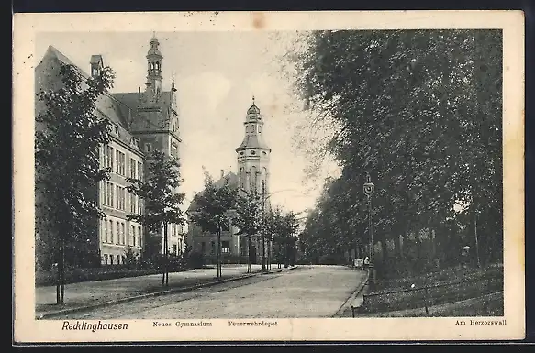Select the Neues Gymnasium caption
The height and width of the screenshot is (353, 535).
tap(183, 324)
